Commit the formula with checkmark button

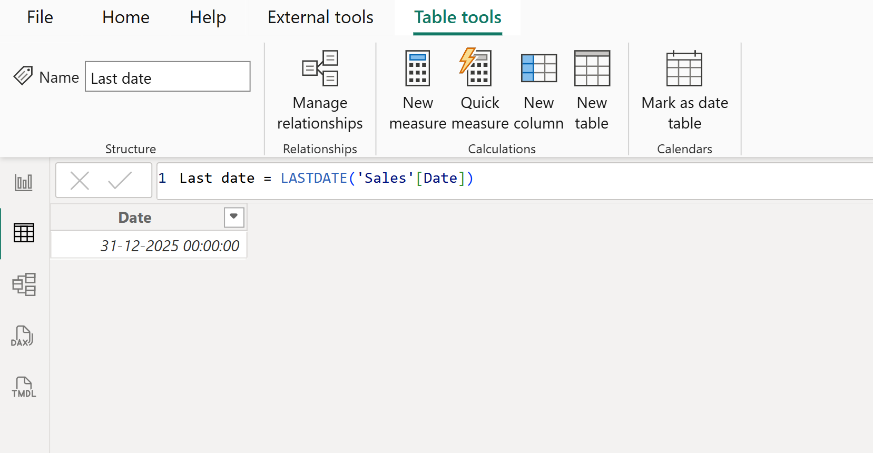(x=120, y=181)
